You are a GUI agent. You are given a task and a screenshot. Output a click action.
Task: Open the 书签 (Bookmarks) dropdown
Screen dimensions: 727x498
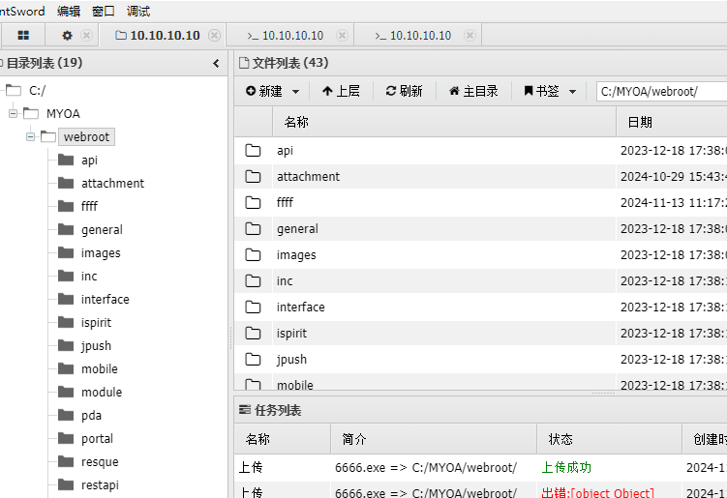point(550,91)
